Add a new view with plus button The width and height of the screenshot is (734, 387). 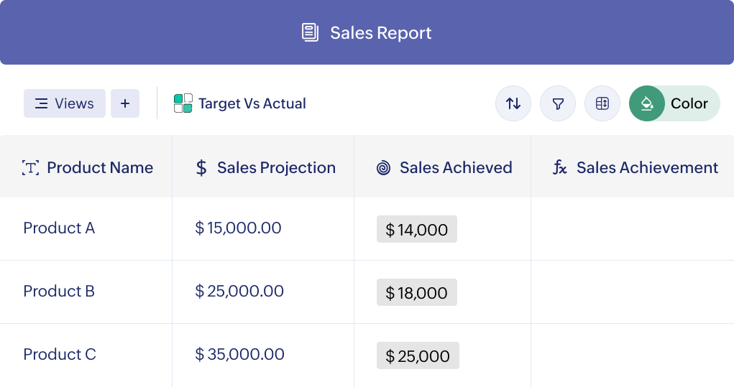(x=125, y=103)
